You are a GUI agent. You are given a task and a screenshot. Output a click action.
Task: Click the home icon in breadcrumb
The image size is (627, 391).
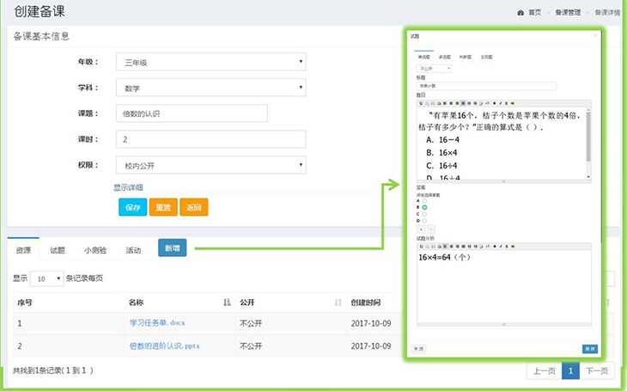point(520,13)
